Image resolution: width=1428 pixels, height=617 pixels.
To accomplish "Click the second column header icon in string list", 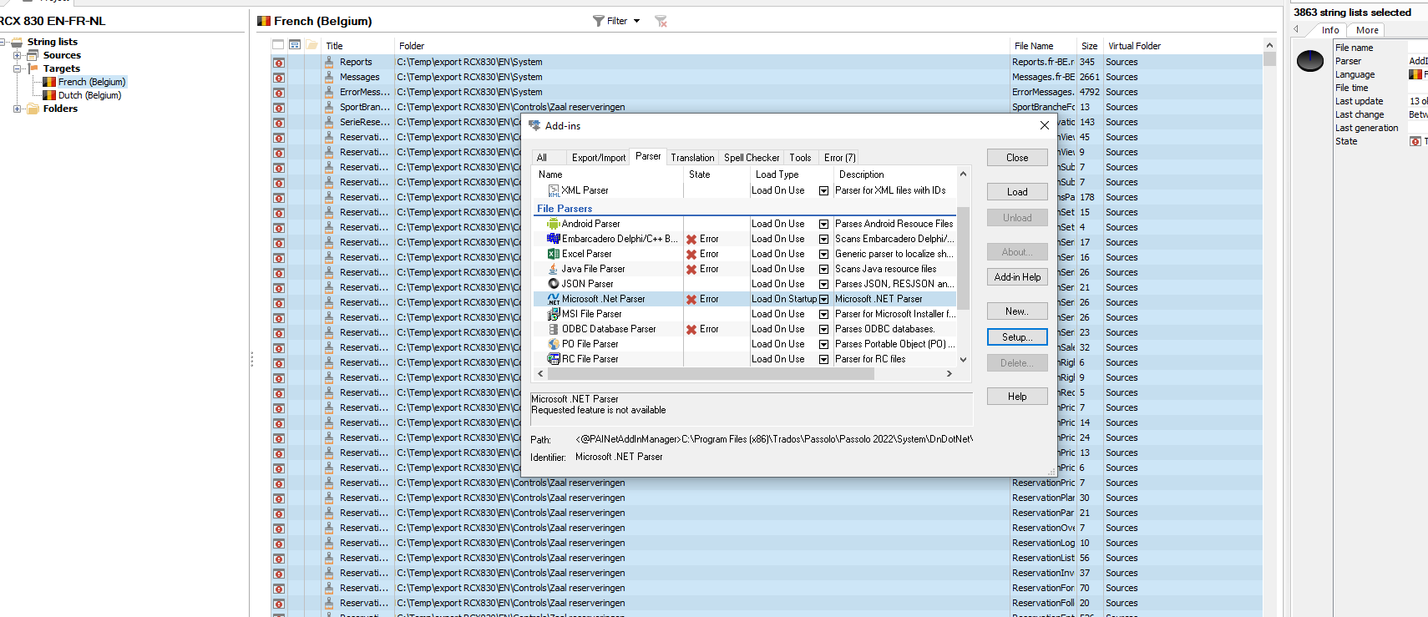I will [295, 45].
